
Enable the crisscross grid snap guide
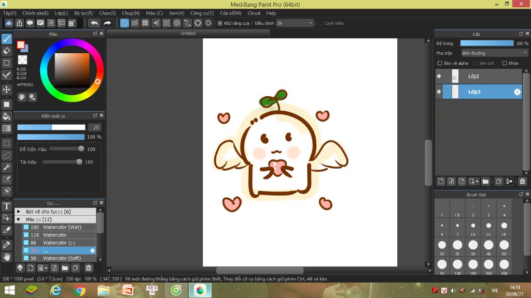click(x=145, y=23)
